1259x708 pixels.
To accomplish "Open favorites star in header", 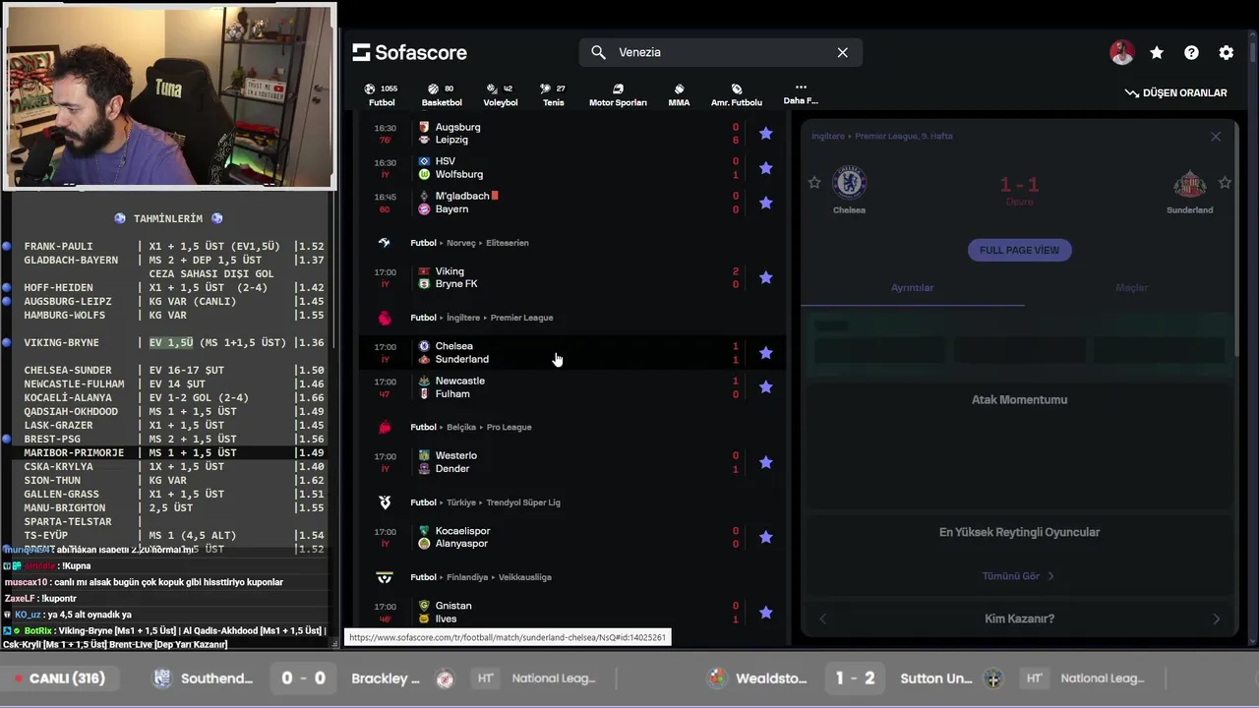I will click(1157, 53).
